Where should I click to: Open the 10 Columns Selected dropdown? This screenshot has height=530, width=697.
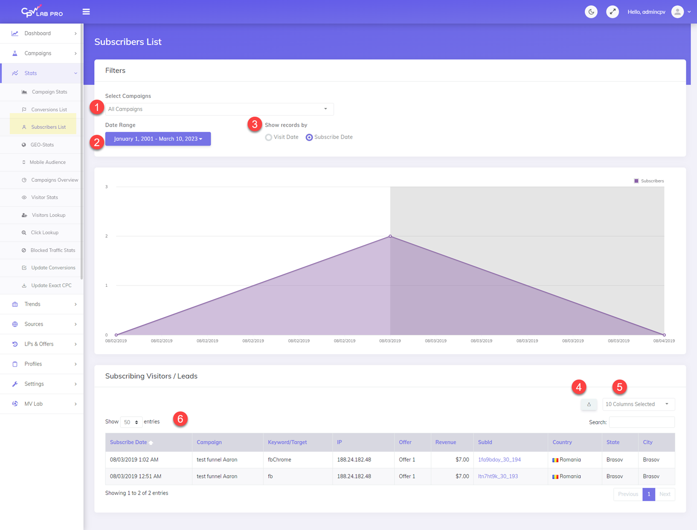click(x=638, y=404)
